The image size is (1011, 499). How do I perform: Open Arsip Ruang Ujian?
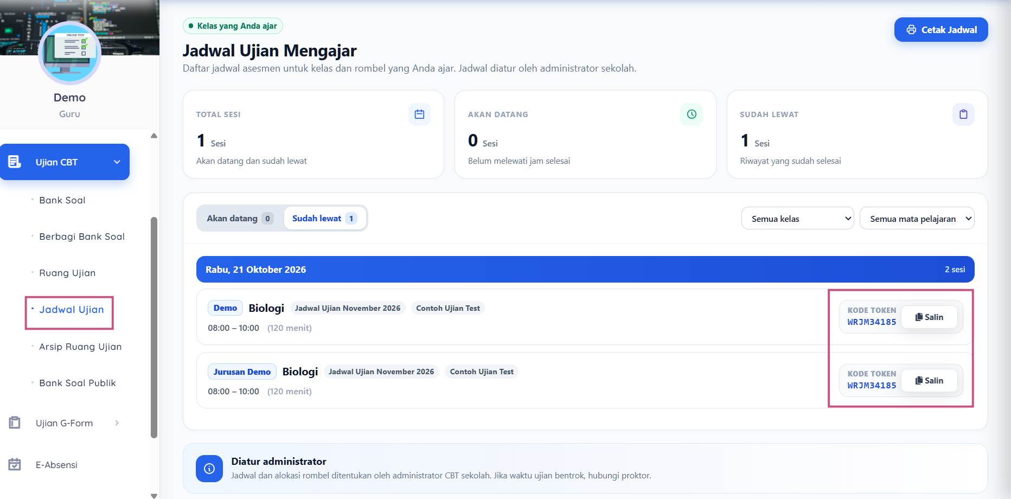point(80,347)
